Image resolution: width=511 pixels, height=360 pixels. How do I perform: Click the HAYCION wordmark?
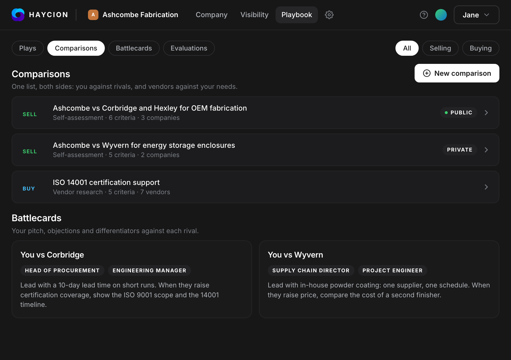coord(49,15)
